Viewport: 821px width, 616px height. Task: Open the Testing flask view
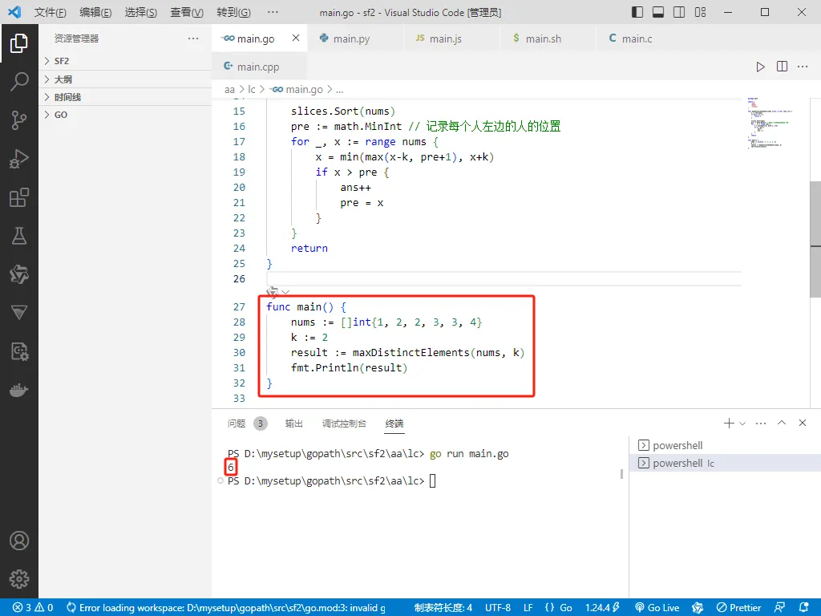(x=19, y=236)
